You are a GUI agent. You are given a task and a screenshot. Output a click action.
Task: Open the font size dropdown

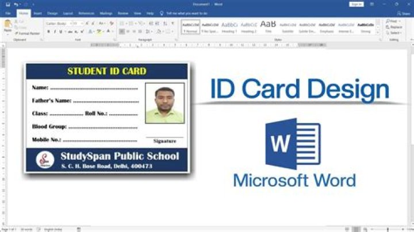[x=82, y=24]
